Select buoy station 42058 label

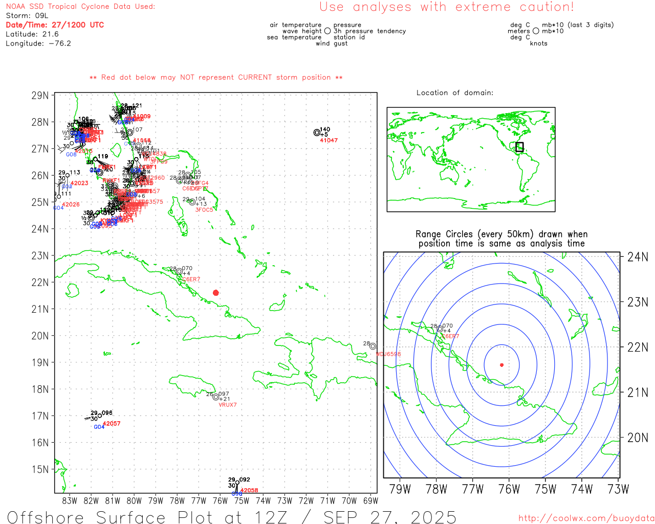[249, 490]
